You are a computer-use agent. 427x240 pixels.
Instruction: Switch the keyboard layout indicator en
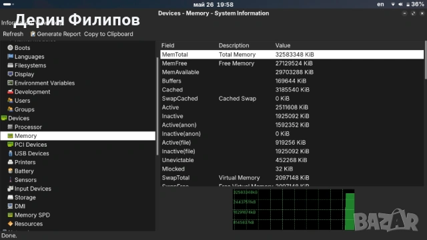[x=380, y=5]
